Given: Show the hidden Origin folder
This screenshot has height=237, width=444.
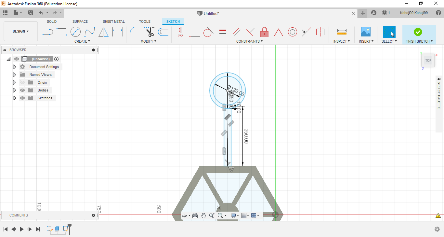Looking at the screenshot, I should [22, 82].
